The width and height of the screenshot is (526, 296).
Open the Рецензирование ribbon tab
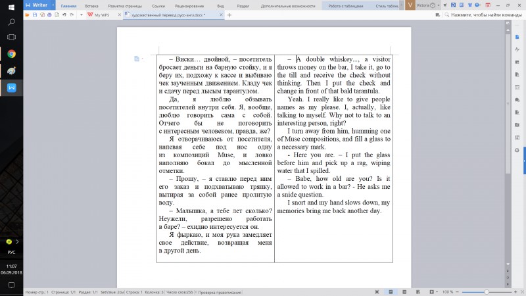[x=189, y=6]
